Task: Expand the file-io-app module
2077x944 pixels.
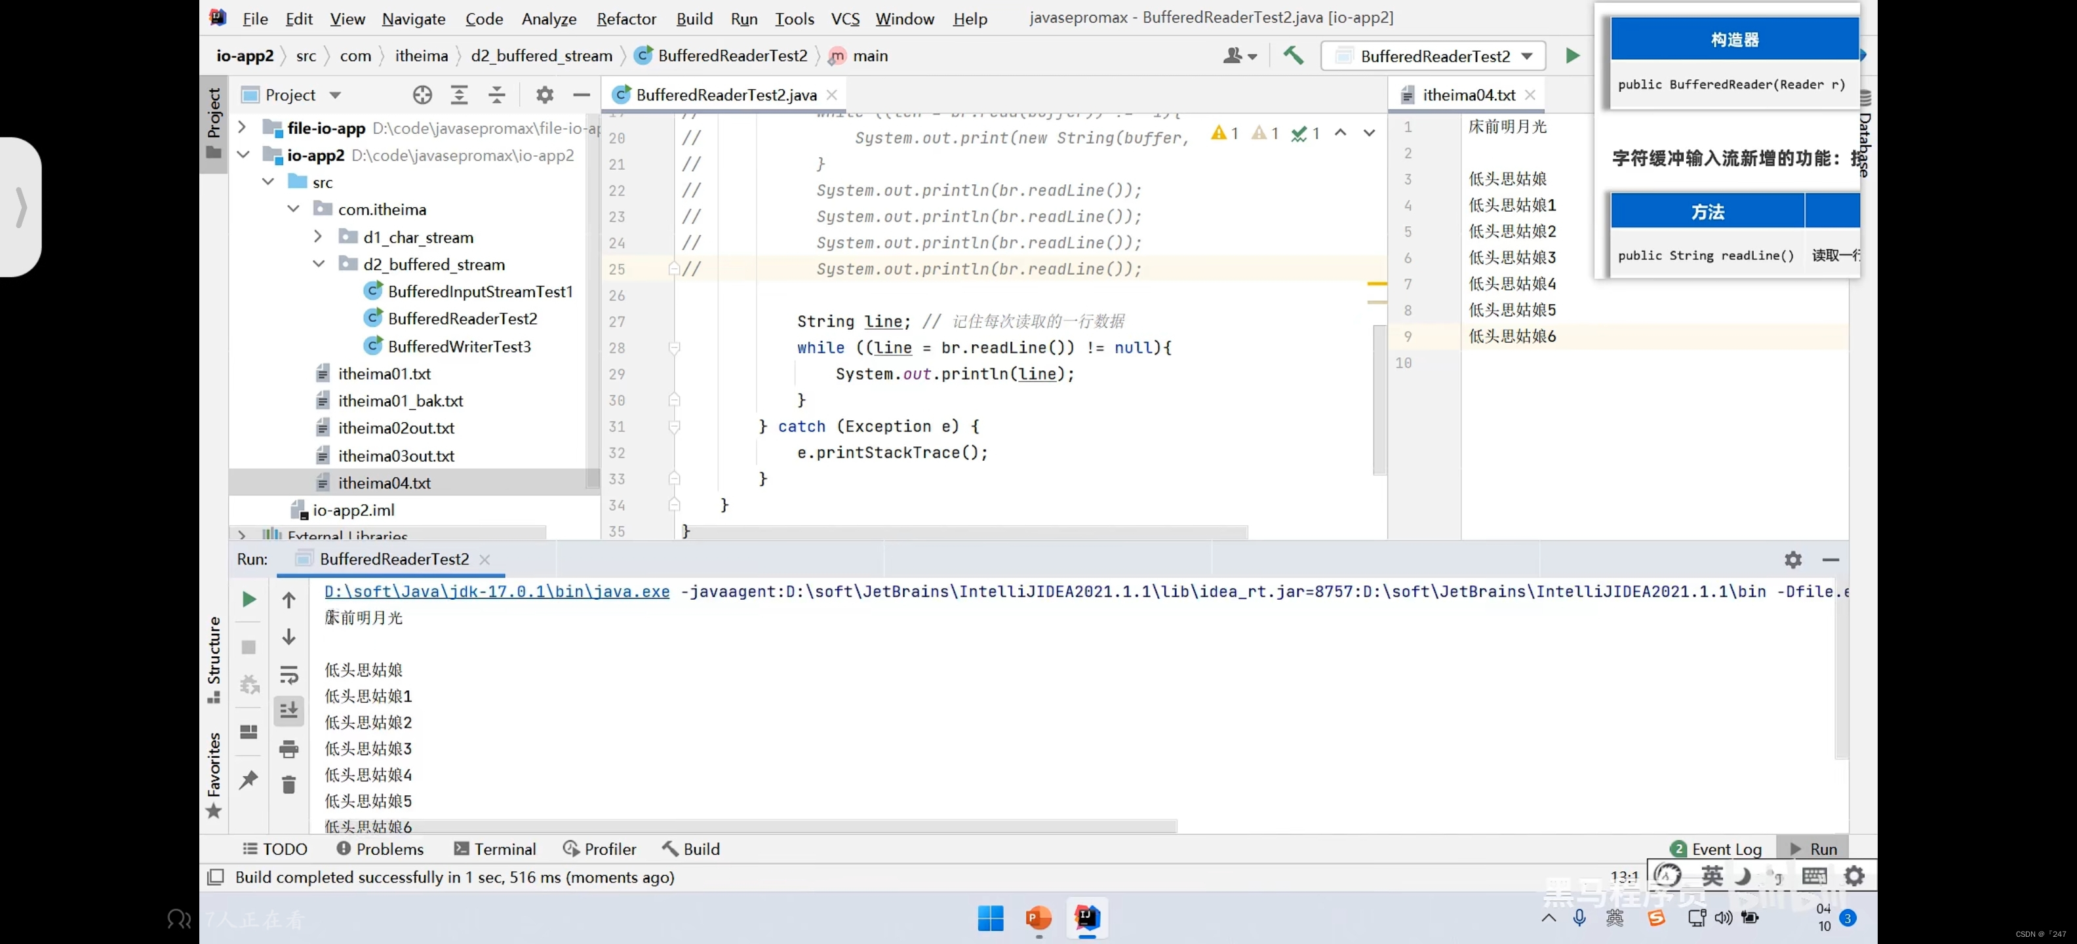Action: click(242, 127)
